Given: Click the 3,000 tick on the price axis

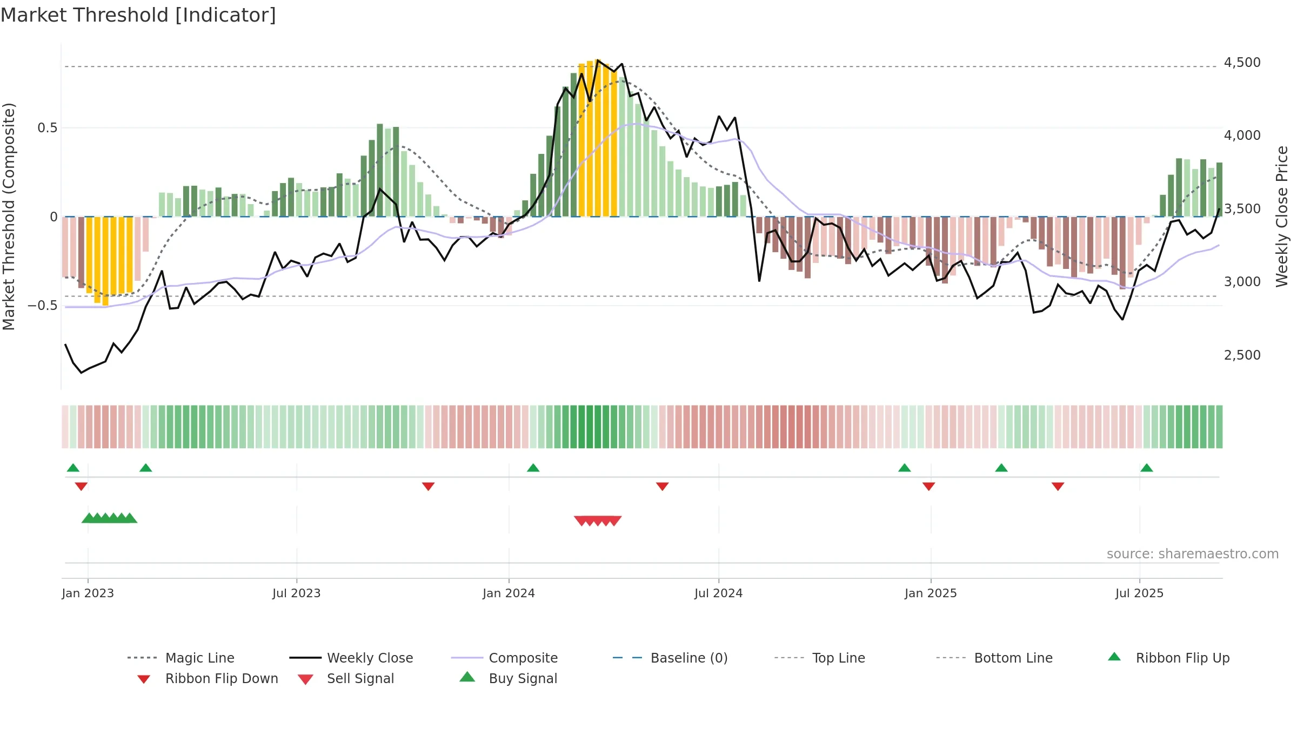Looking at the screenshot, I should click(x=1242, y=282).
